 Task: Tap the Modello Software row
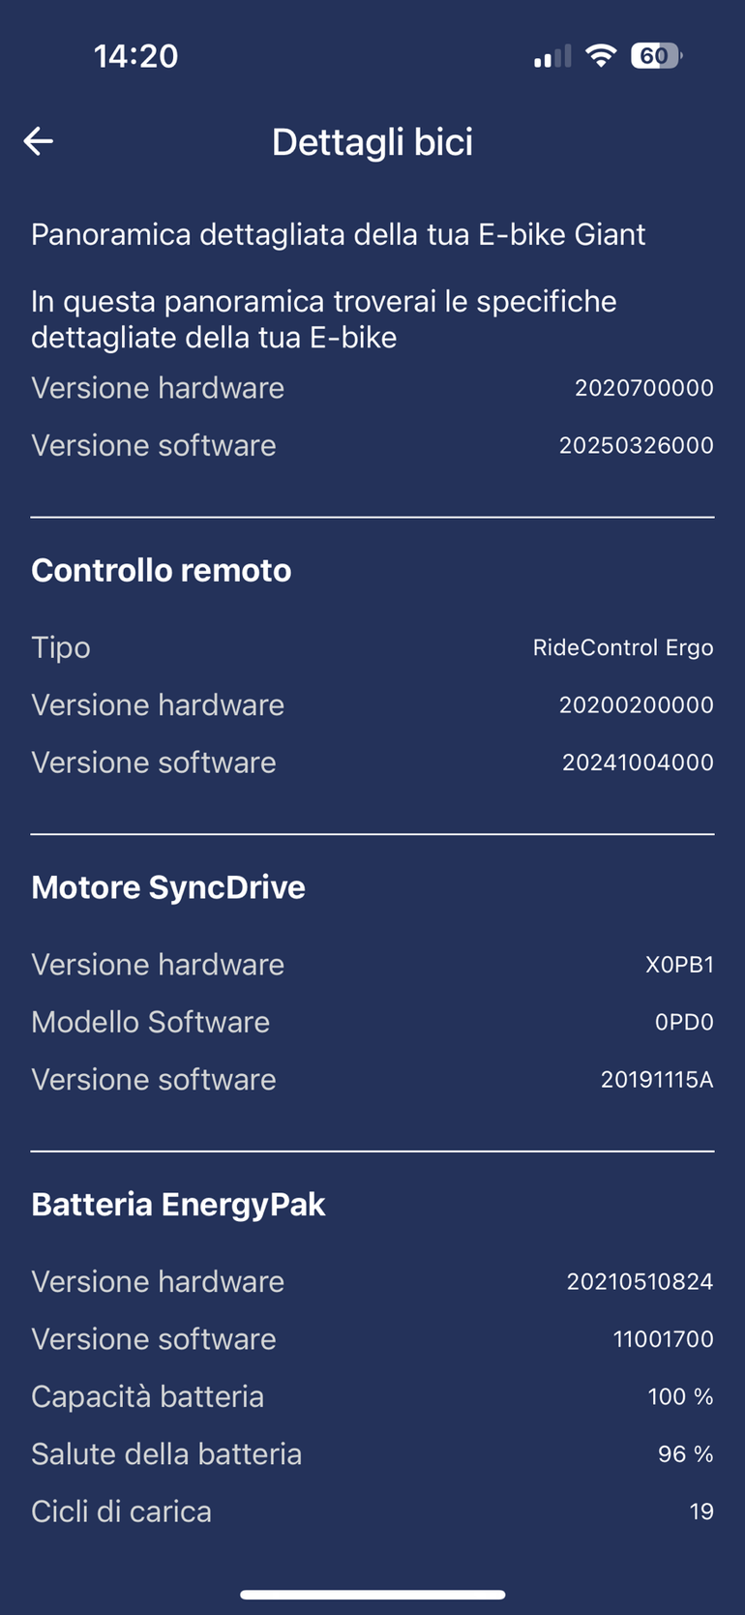(x=372, y=1022)
